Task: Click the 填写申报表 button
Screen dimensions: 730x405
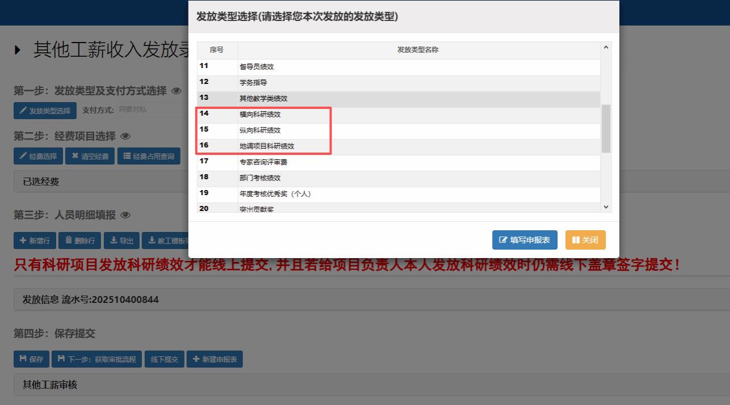Action: point(525,240)
